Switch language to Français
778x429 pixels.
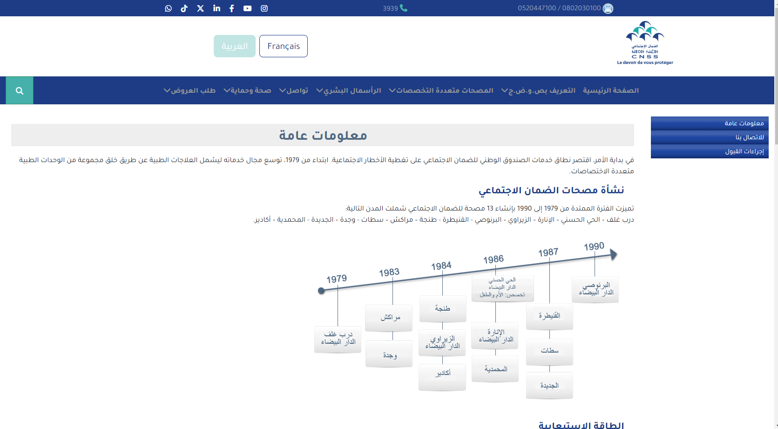(x=283, y=46)
